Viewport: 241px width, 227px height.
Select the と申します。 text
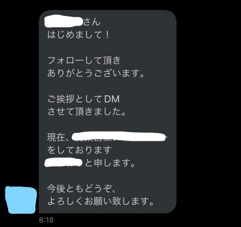[110, 163]
